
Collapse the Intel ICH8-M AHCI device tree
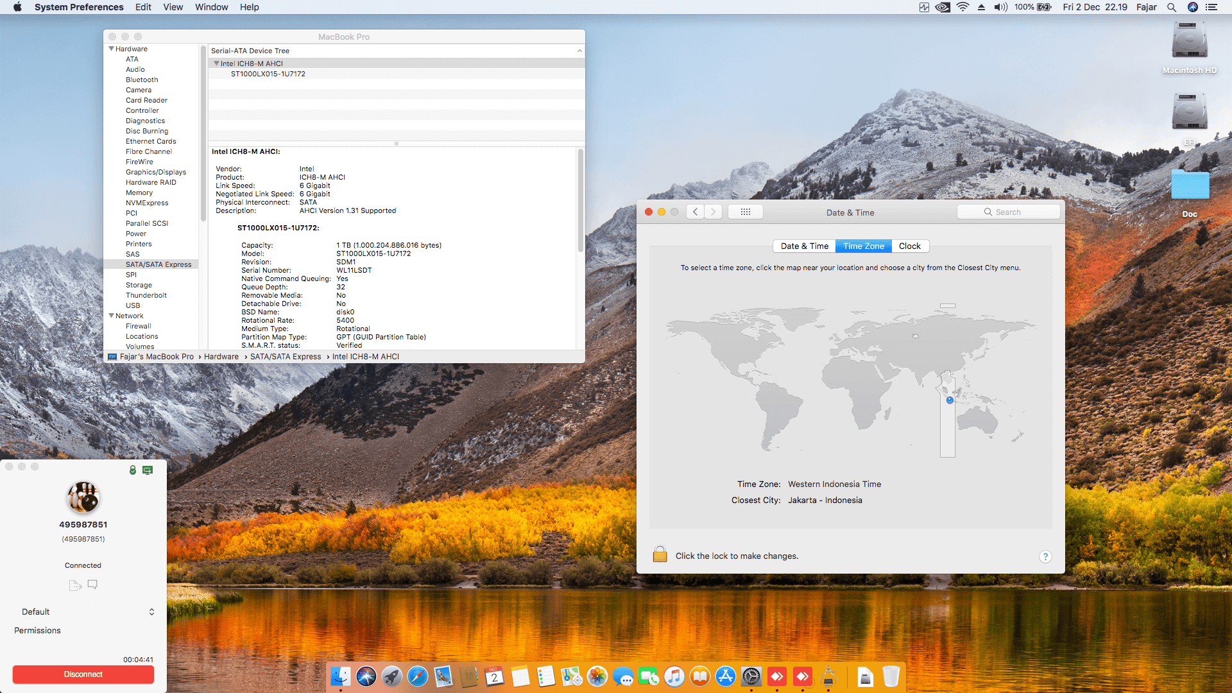[216, 64]
